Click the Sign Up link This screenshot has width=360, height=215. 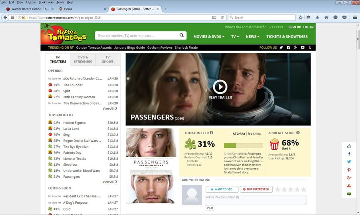coord(294,27)
